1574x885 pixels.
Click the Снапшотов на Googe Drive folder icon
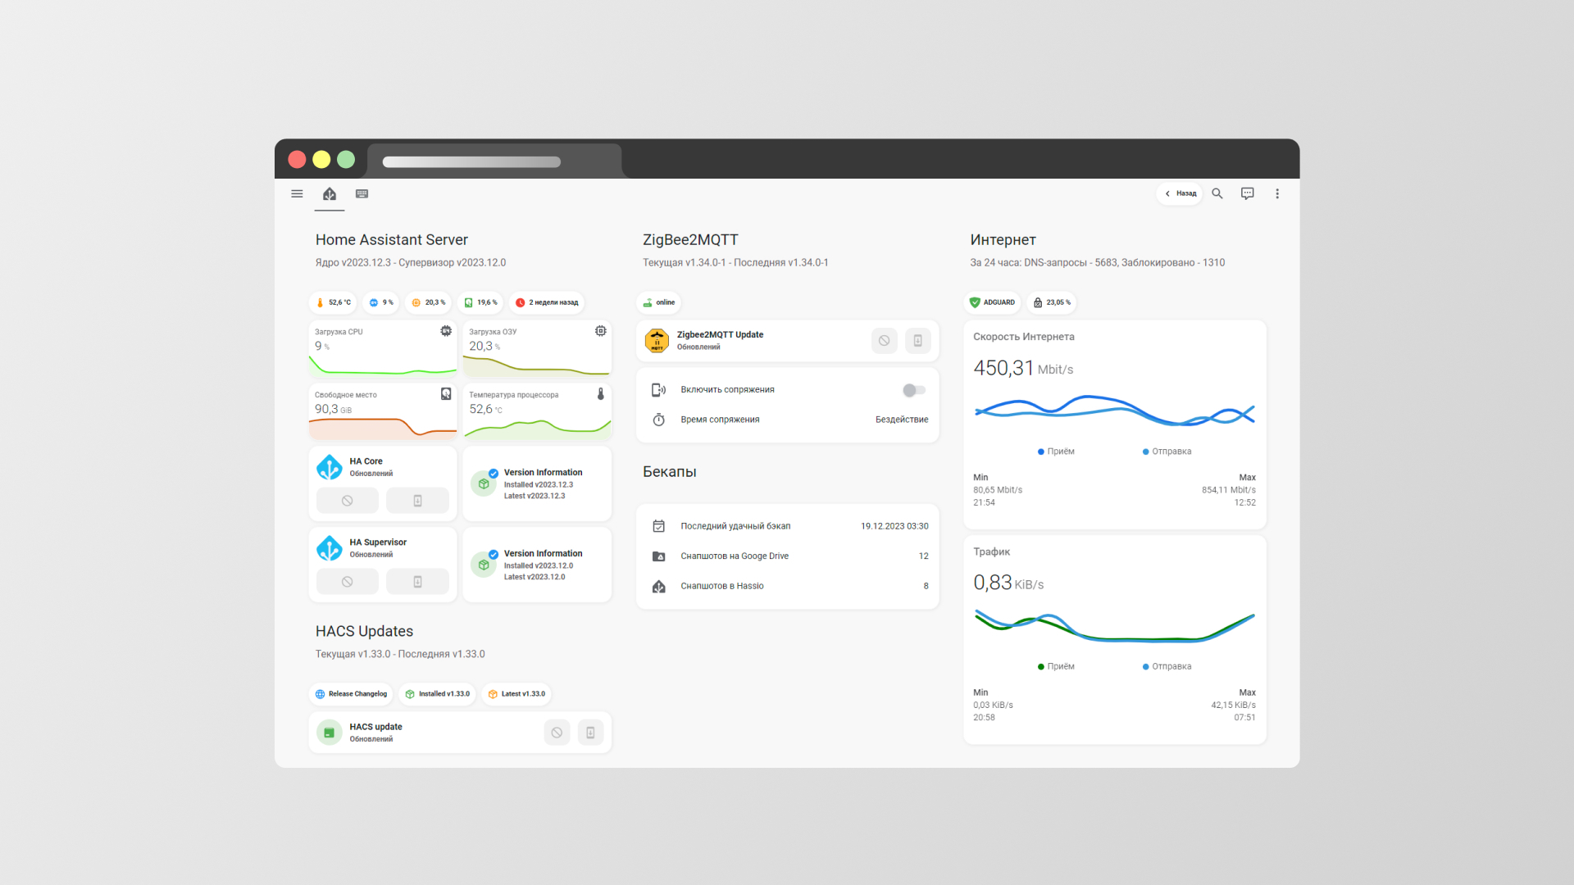[658, 556]
